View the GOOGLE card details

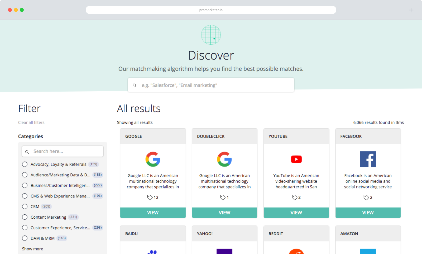pyautogui.click(x=153, y=213)
